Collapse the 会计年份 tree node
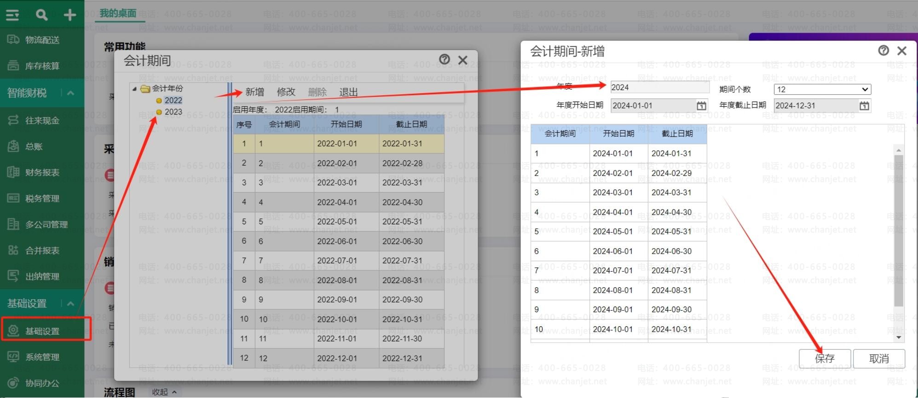Screen dimensions: 918x398 coord(134,89)
